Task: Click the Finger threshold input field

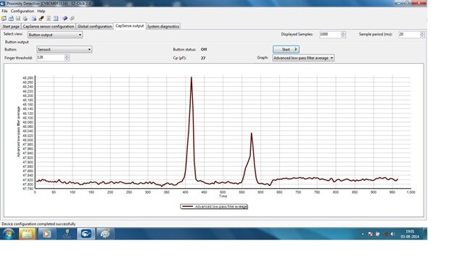Action: point(51,58)
